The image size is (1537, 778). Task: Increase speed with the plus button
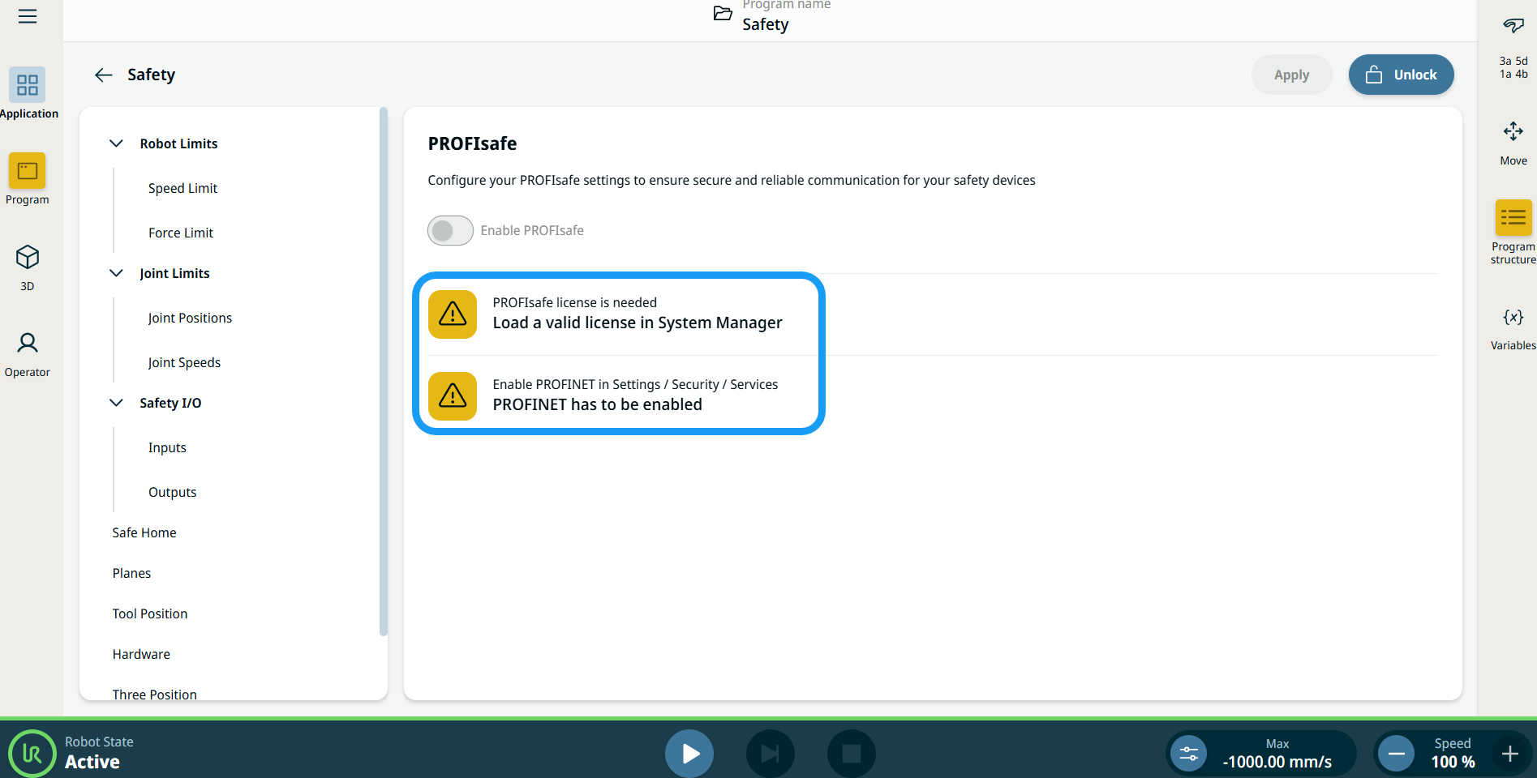click(1509, 754)
